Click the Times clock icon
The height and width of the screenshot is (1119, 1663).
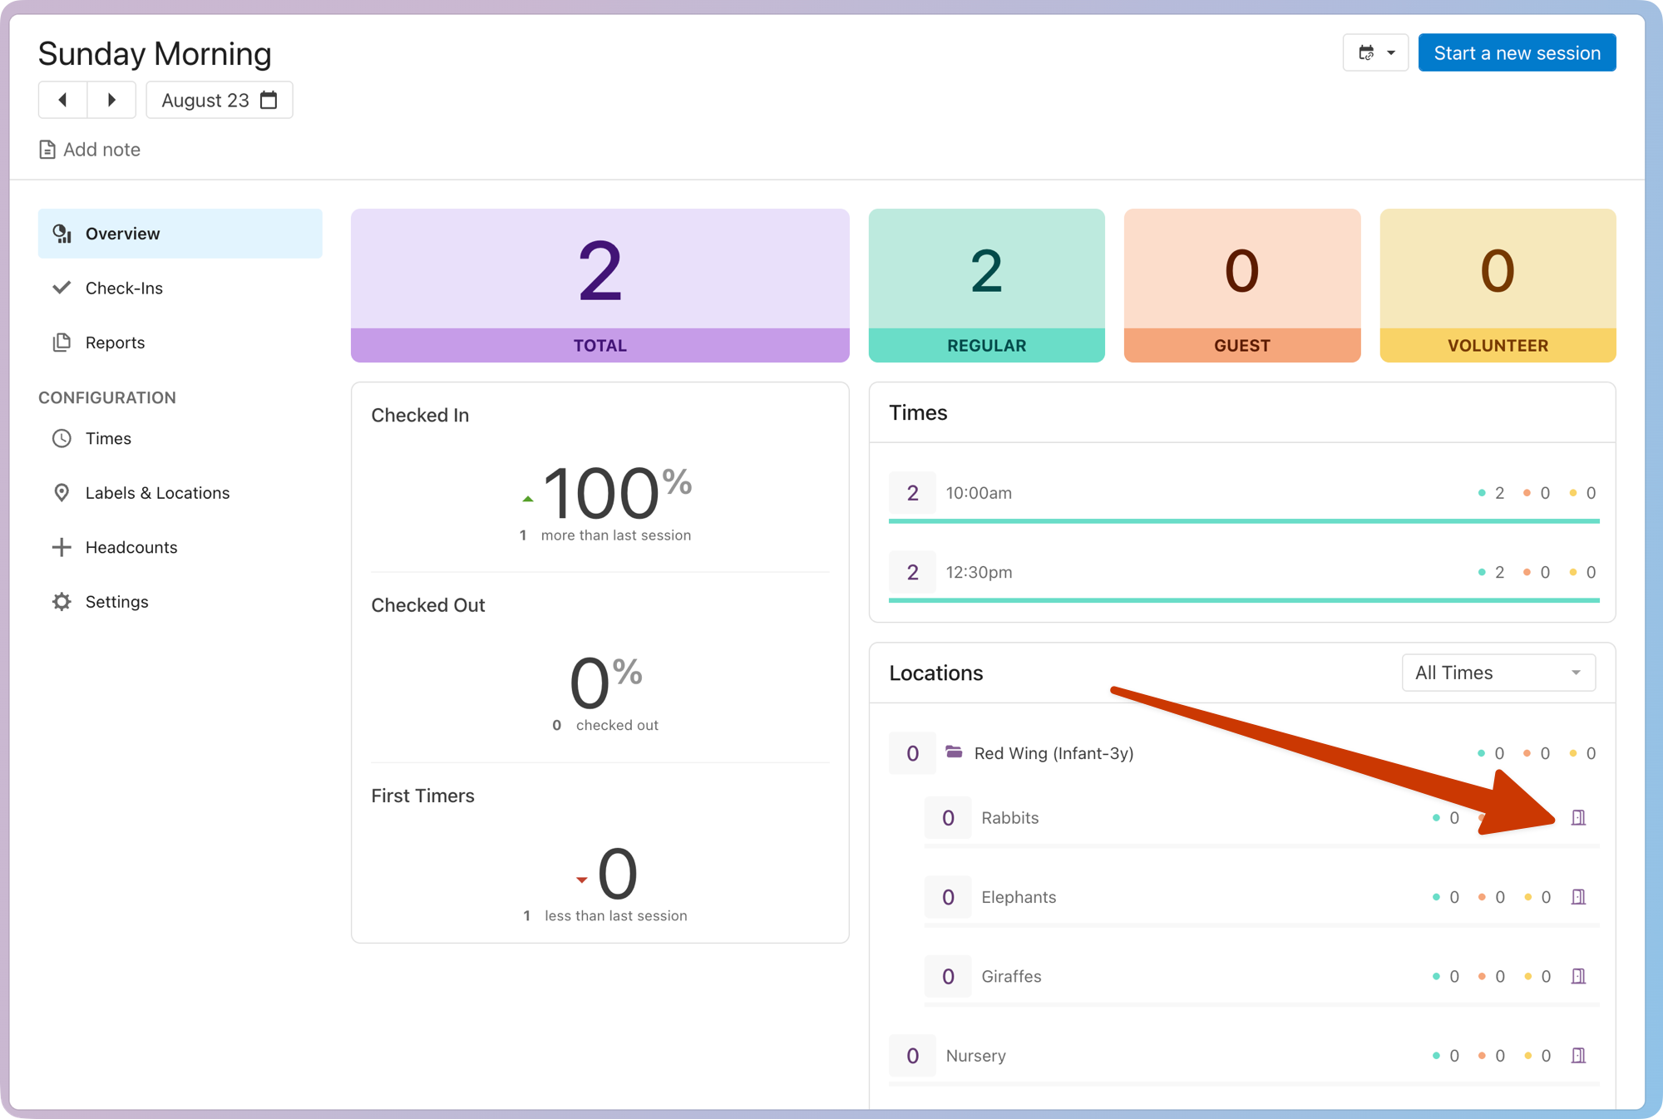(x=62, y=438)
